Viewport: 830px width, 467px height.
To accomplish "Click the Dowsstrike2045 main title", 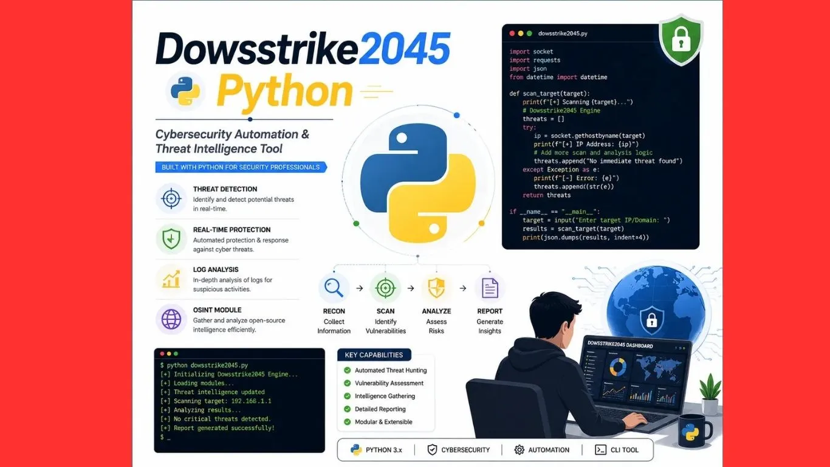I will coord(303,49).
